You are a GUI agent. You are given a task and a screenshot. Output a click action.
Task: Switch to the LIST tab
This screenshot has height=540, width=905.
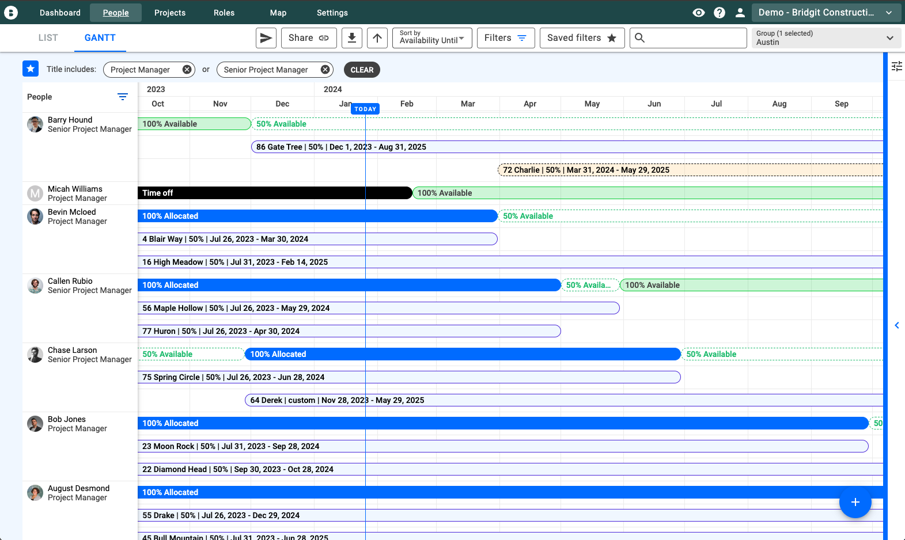coord(48,38)
